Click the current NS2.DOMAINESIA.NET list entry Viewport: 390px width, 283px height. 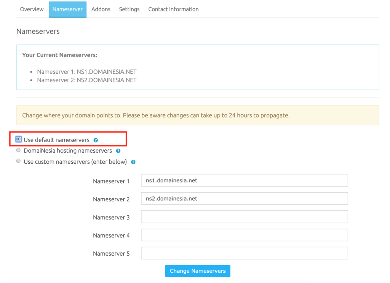point(86,80)
